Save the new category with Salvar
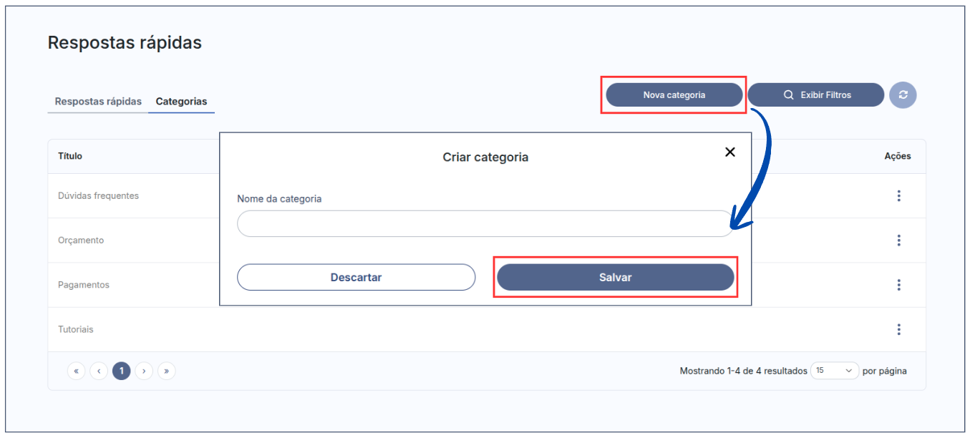 coord(615,278)
